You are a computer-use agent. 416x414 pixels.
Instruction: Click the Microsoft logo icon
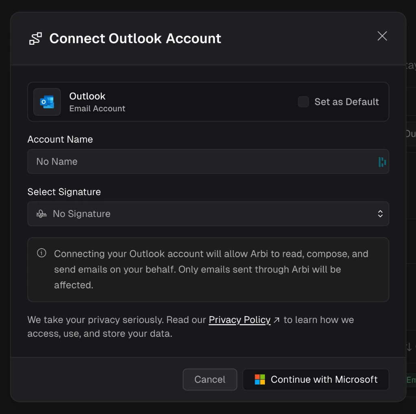point(260,379)
